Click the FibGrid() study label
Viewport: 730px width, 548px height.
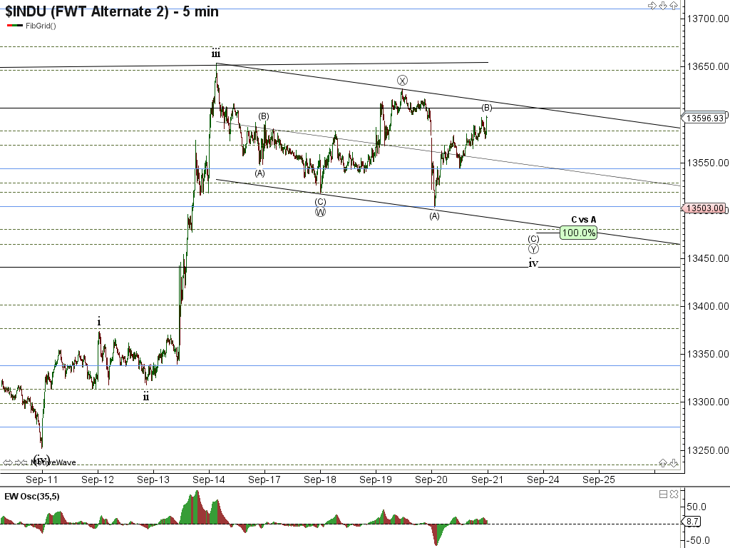[40, 26]
